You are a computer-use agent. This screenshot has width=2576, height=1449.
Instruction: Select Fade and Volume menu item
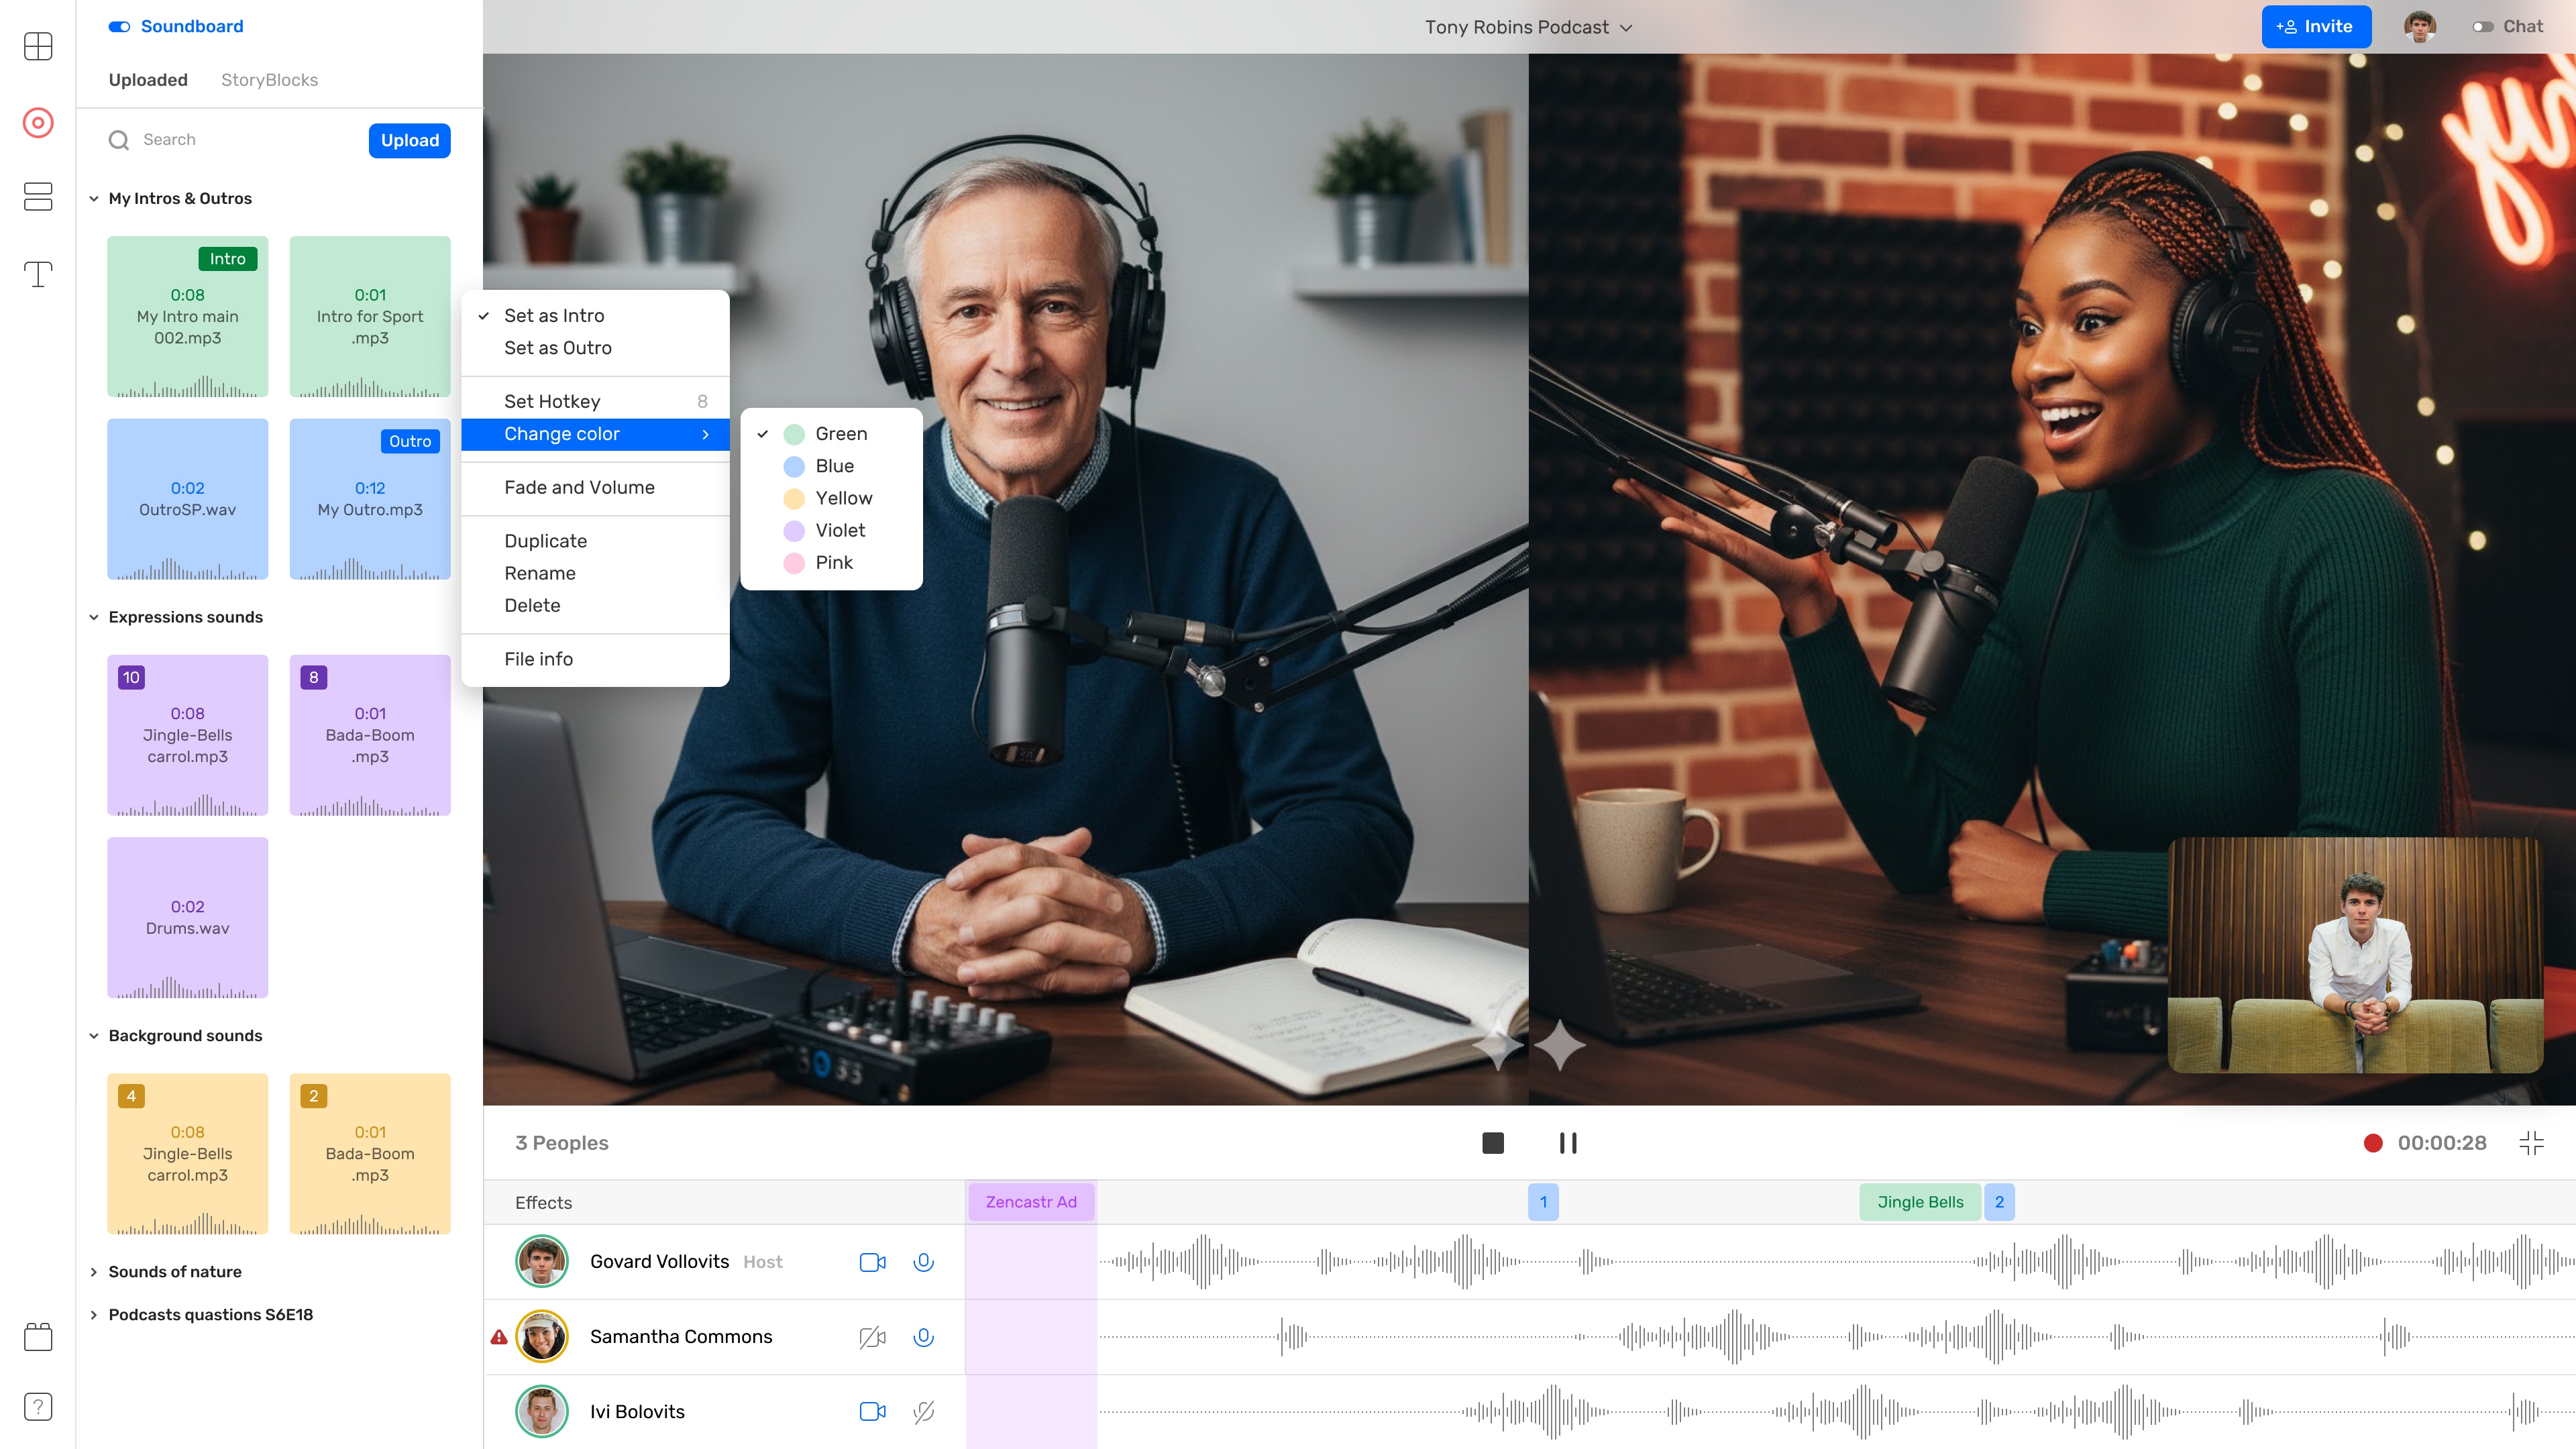point(579,487)
